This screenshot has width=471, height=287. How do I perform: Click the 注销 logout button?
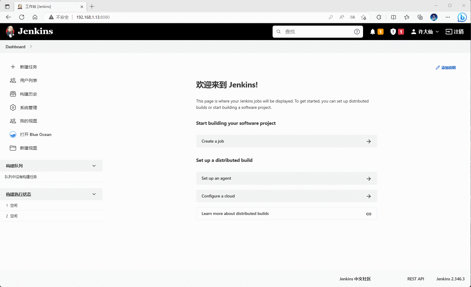click(x=454, y=32)
